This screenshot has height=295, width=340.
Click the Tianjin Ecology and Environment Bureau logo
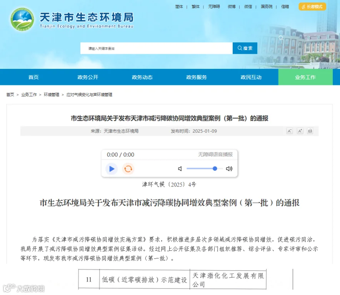(x=22, y=19)
